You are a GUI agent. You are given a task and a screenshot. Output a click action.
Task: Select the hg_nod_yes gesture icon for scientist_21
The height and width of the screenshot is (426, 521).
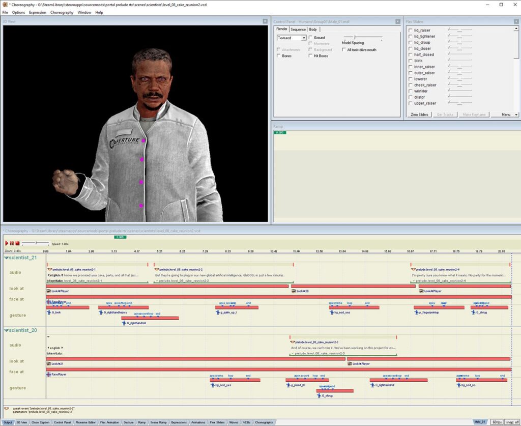pos(332,312)
